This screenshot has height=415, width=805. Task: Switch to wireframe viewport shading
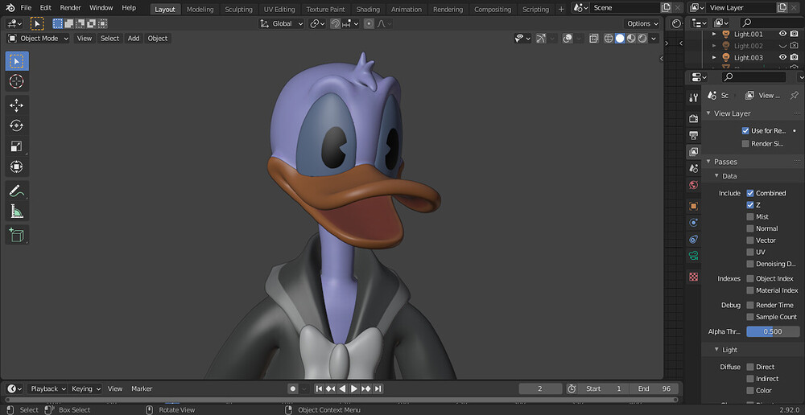click(609, 39)
